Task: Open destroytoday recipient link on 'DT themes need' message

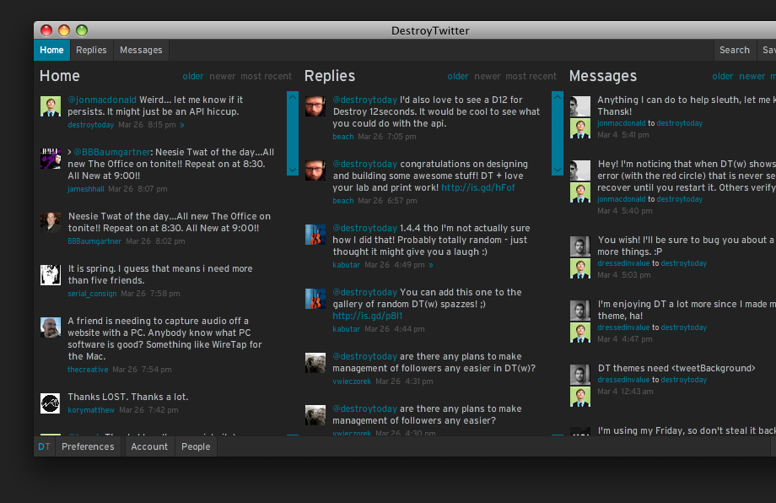Action: coord(684,380)
